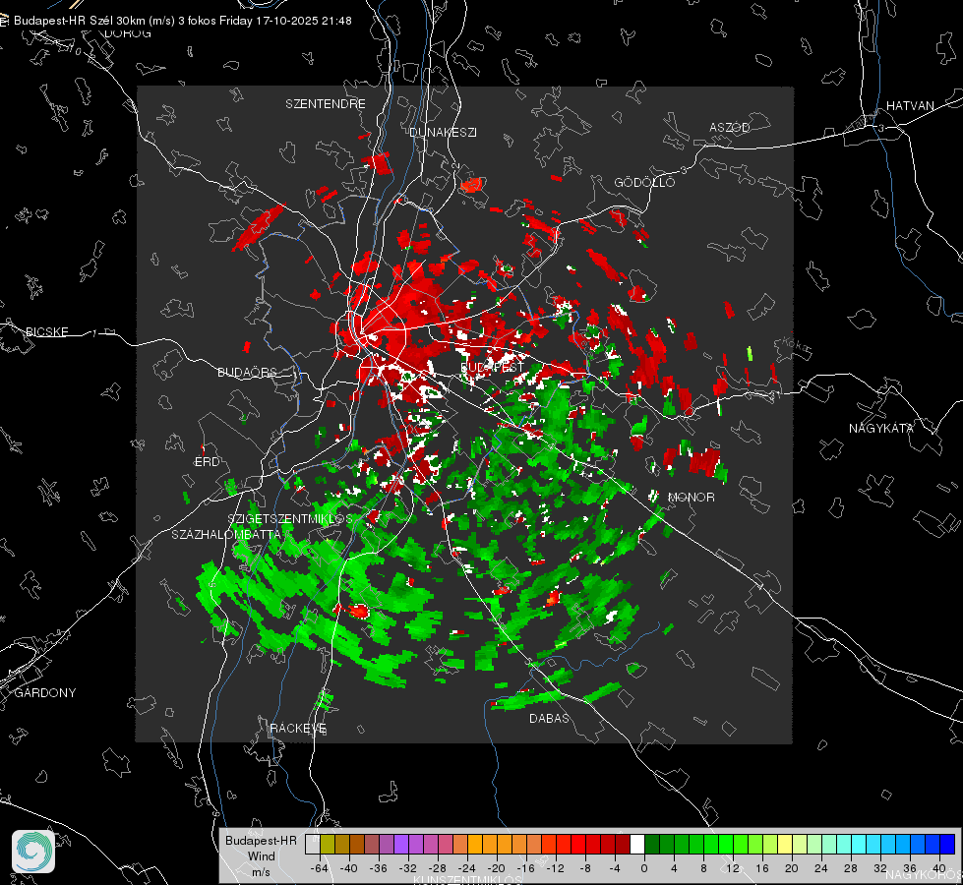Click the -24 tick label on legend
Viewport: 963px width, 885px height.
(x=467, y=868)
